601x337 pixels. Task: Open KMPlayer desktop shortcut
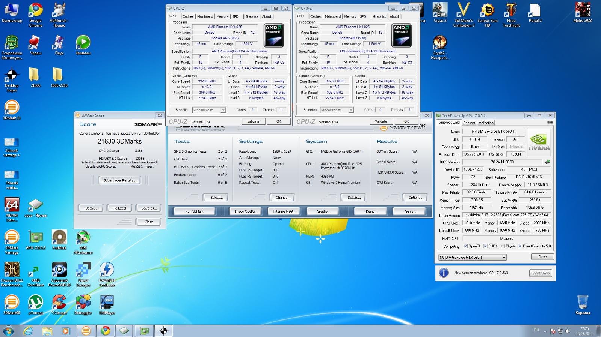point(107,304)
